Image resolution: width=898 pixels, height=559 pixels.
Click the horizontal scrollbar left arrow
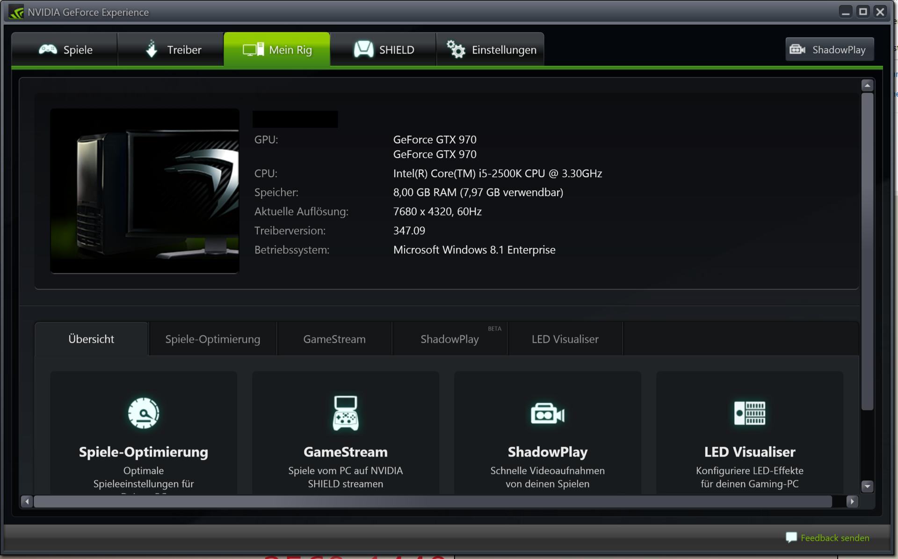27,501
